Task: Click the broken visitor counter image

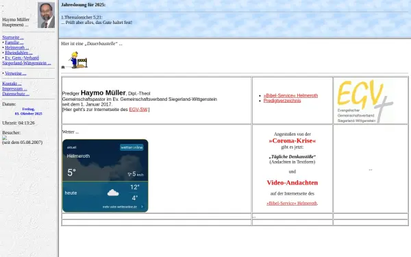Action: (5, 138)
